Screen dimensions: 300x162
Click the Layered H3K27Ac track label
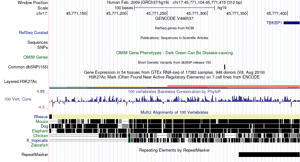click(21, 82)
